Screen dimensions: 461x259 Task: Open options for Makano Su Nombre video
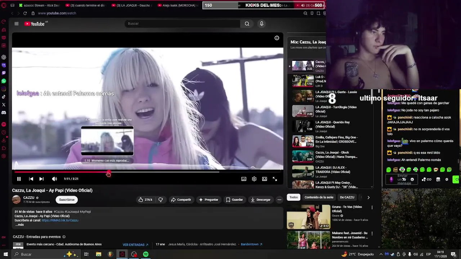[372, 233]
